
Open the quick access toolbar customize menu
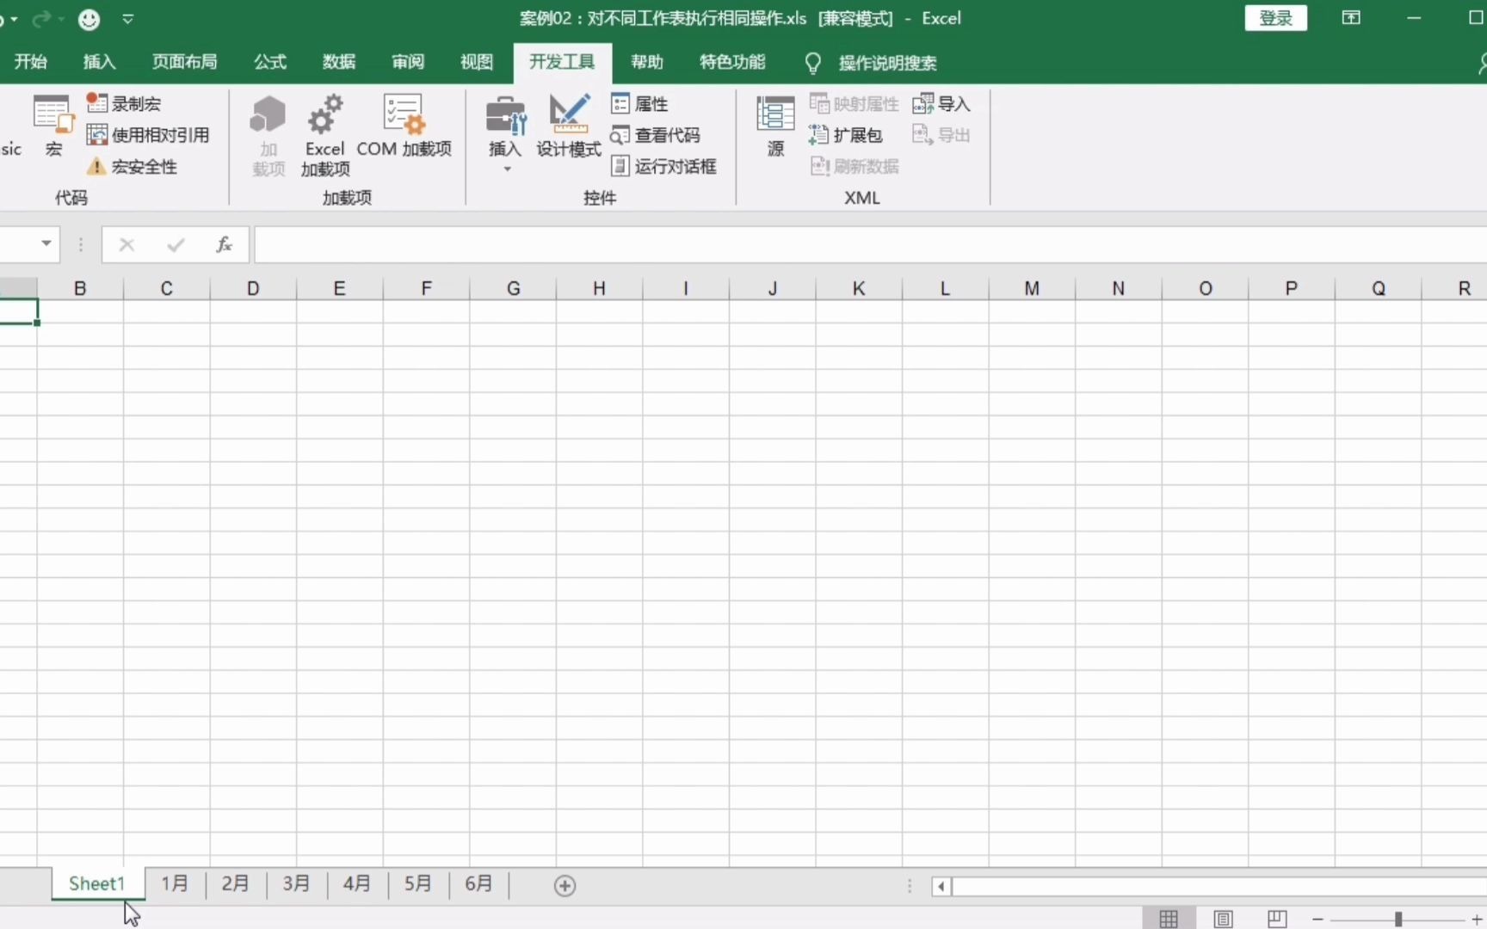click(128, 19)
